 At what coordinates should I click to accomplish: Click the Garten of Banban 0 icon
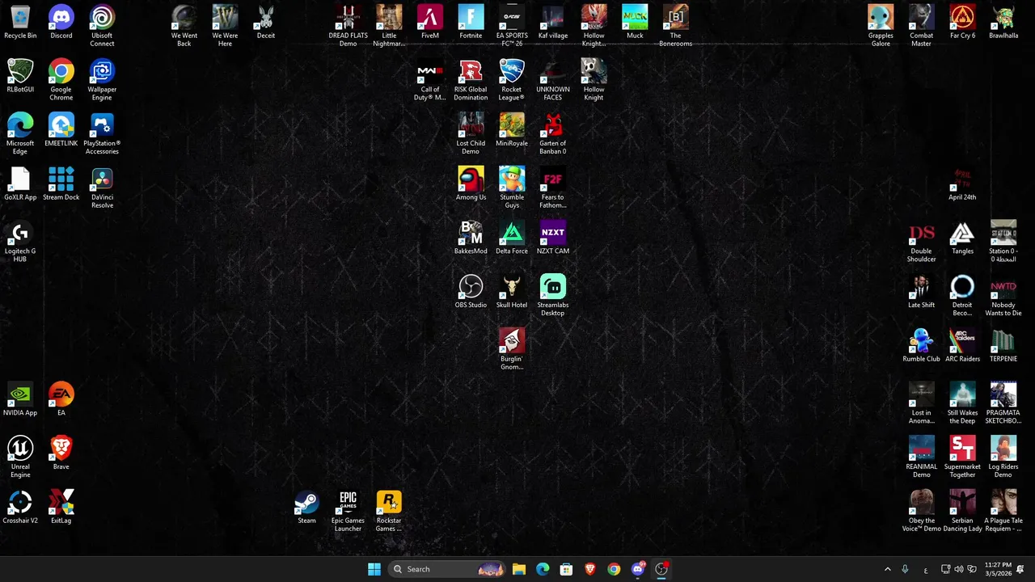pos(553,134)
